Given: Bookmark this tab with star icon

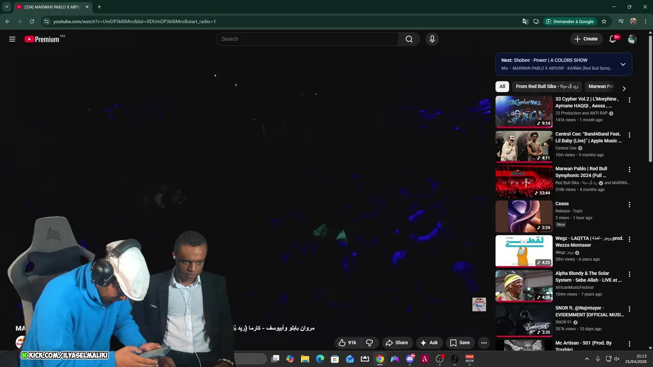Looking at the screenshot, I should (604, 21).
